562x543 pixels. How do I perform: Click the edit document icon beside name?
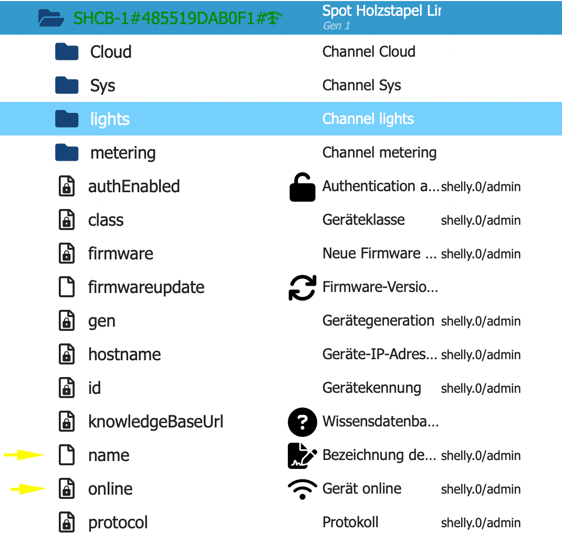(303, 456)
